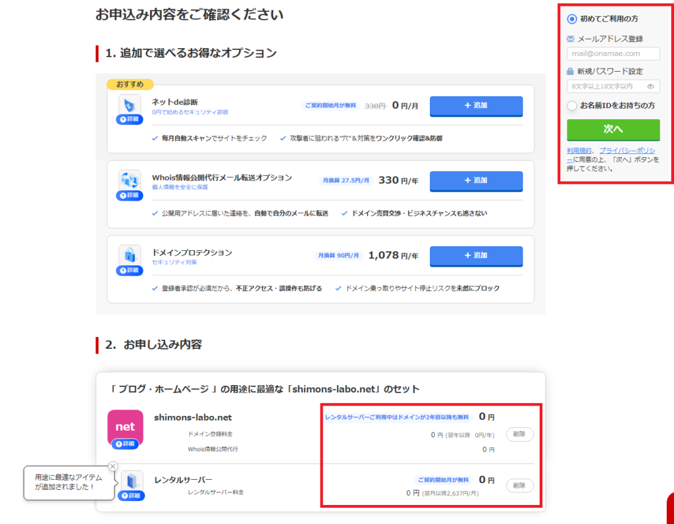Select お名前IDをお持ちの方 radio option
674x524 pixels.
coord(572,105)
